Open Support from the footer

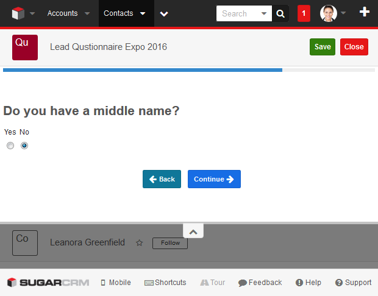coord(354,283)
